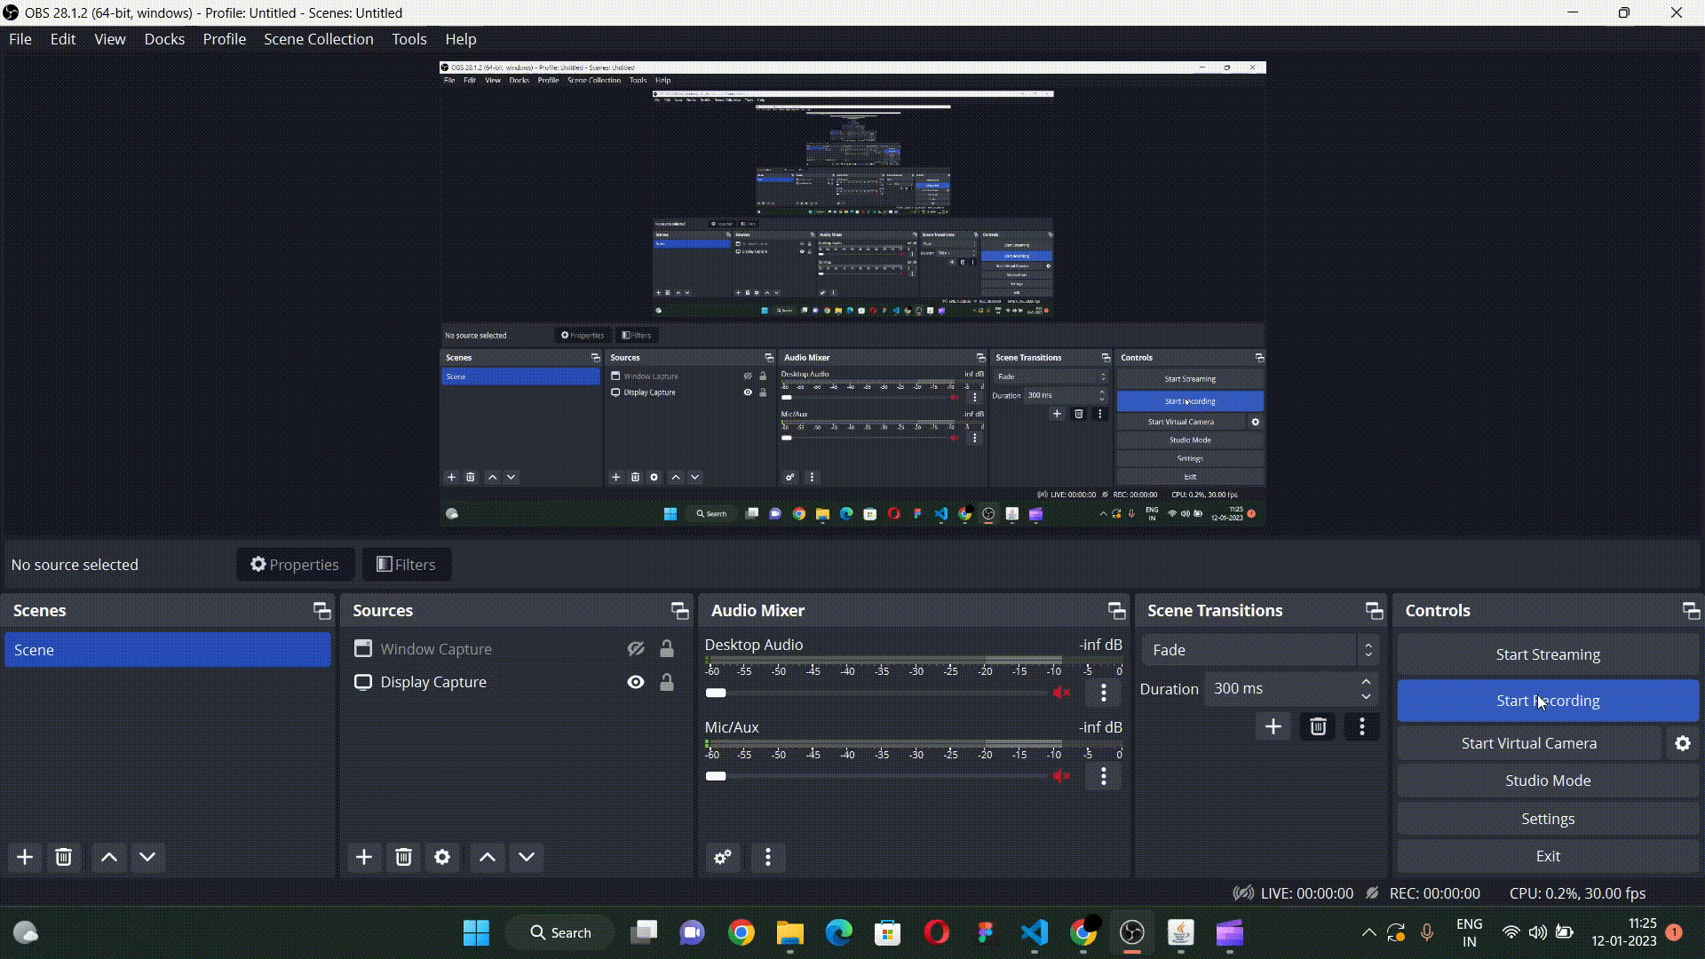Open advanced audio properties gears icon
The image size is (1705, 959).
click(x=723, y=857)
